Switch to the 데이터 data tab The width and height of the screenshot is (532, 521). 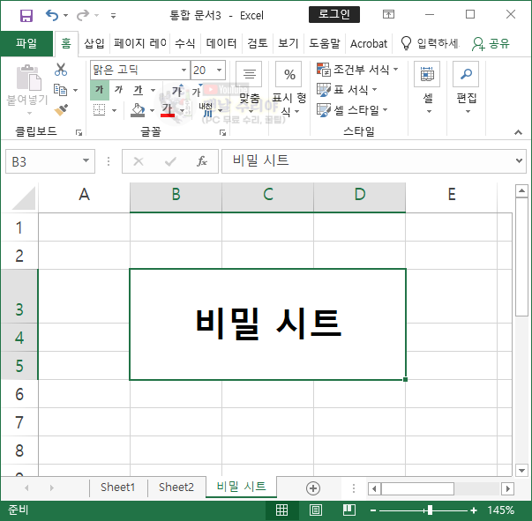coord(221,43)
